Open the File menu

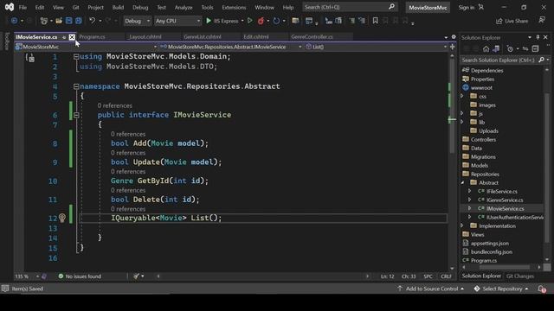pos(23,7)
